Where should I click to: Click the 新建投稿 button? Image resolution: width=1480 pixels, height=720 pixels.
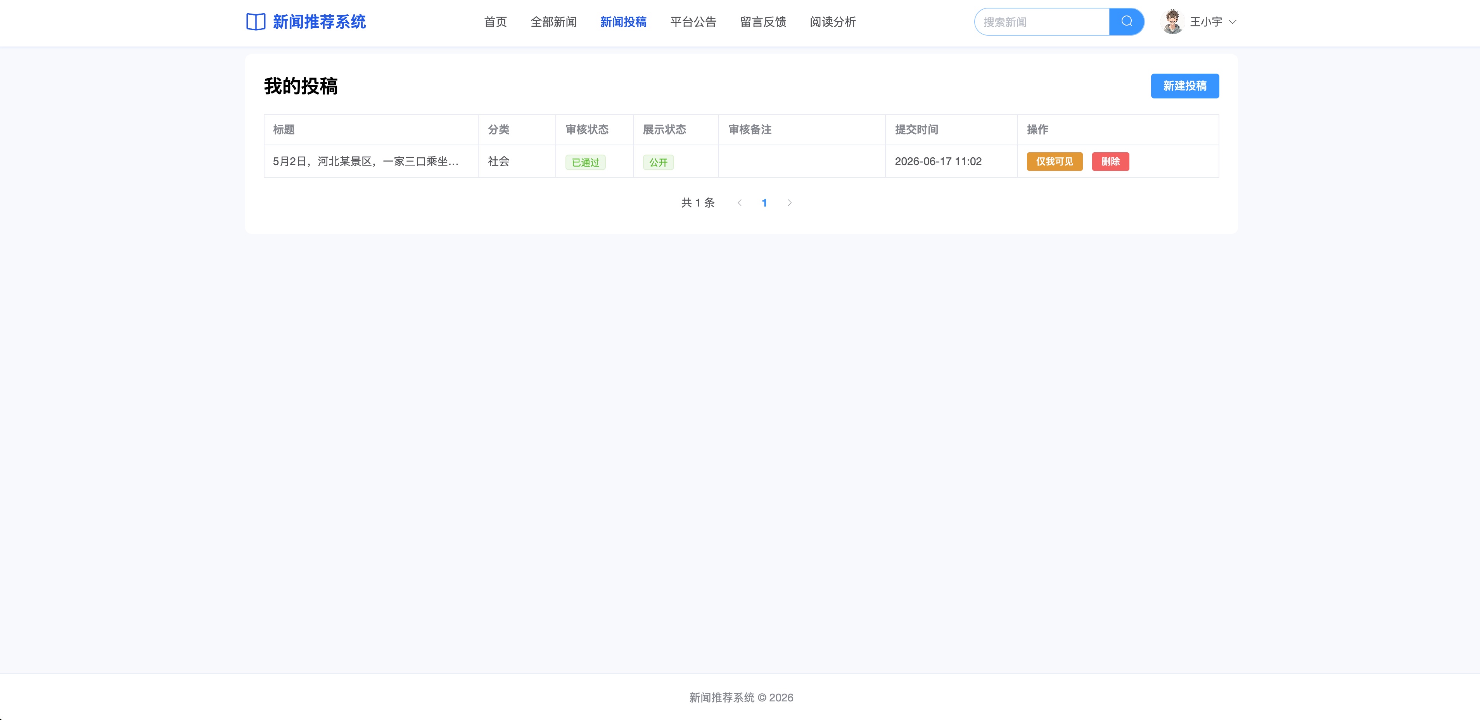[x=1185, y=86]
